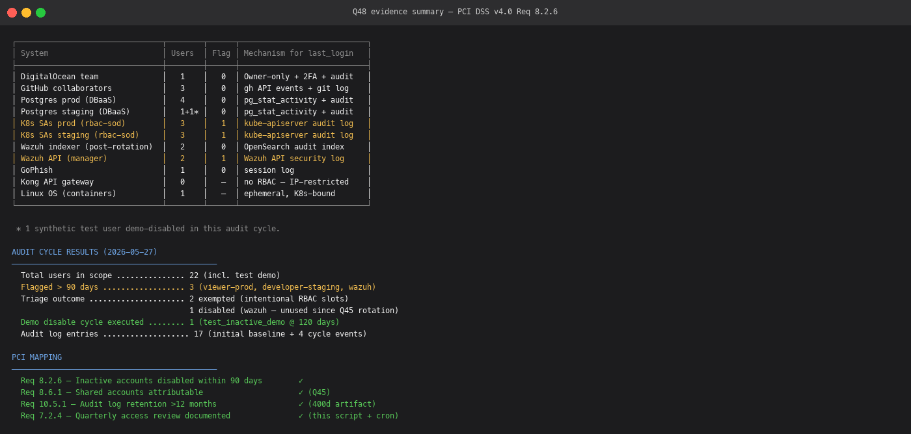Screen dimensions: 911x434
Task: Click 'AUDIT CYCLE RESULTS (2026-05-27)' heading
Action: click(x=85, y=252)
